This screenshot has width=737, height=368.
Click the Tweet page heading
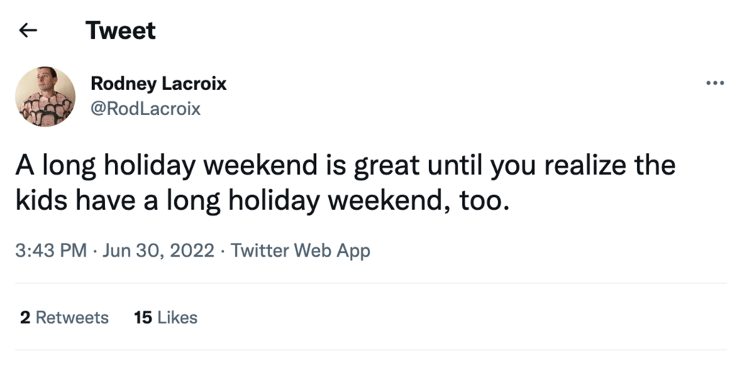click(120, 30)
